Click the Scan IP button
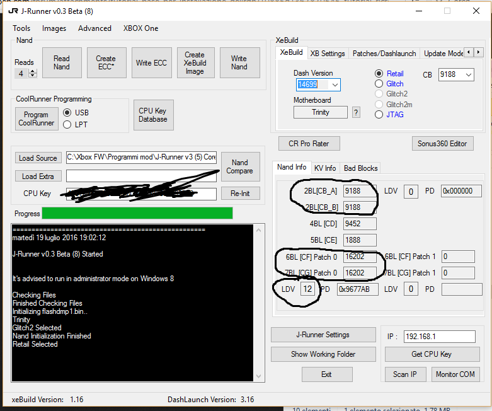 (405, 374)
